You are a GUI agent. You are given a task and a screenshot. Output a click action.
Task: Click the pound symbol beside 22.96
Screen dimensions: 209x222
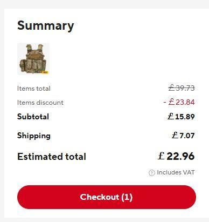pos(161,156)
